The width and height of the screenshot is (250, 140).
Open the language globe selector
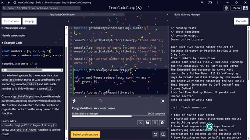point(226,8)
